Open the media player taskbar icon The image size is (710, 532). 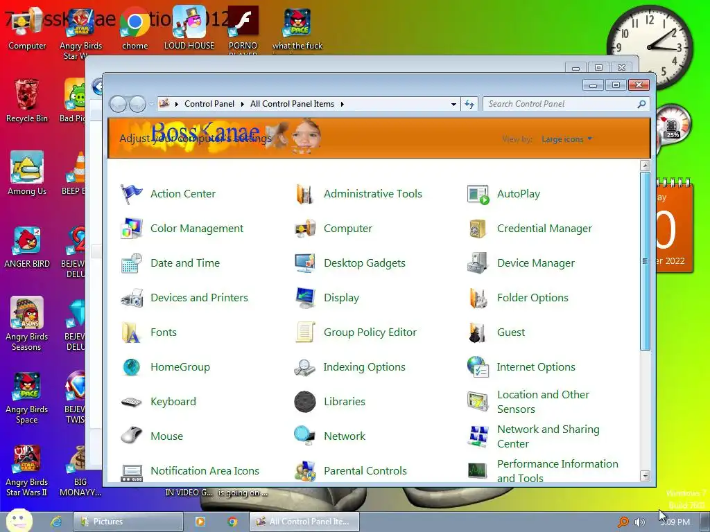pyautogui.click(x=200, y=522)
